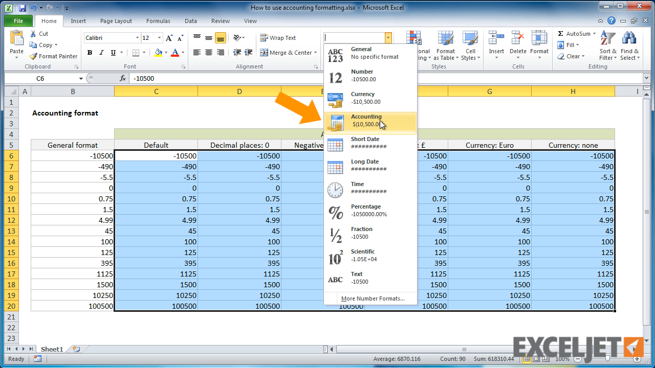This screenshot has width=655, height=368.
Task: Open the Calibri font name dropdown
Action: point(137,37)
